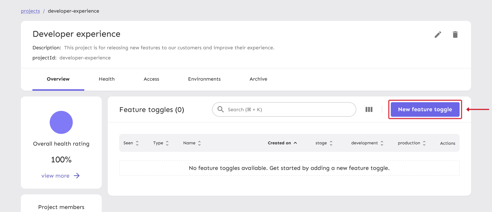Sort by Seen column arrows
Screen dimensions: 492x212
click(x=137, y=143)
